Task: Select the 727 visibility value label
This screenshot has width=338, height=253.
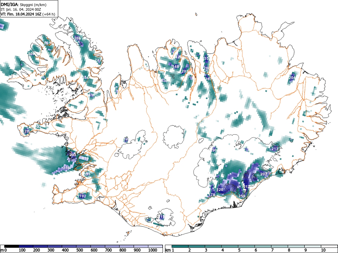Action: 98,60
